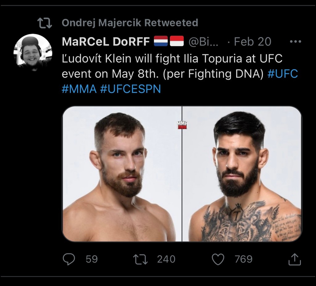Click the Netherlands flag emoji
316x286 pixels.
click(x=160, y=41)
